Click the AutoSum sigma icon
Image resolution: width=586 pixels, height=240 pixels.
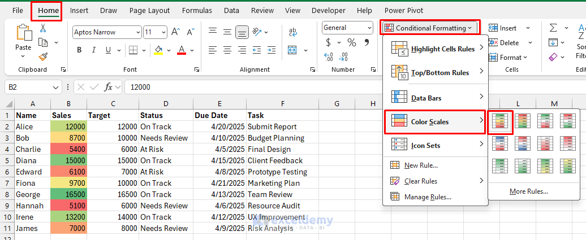pos(553,28)
